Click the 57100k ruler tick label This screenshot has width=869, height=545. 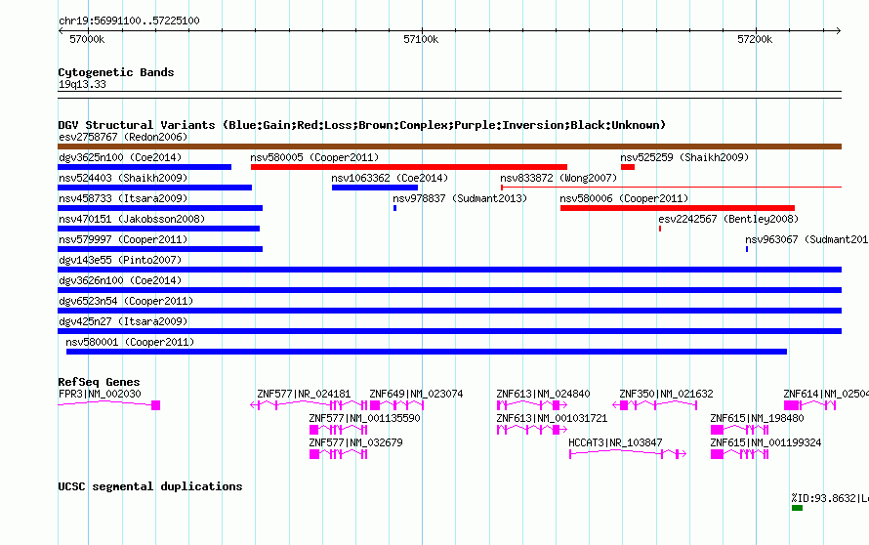tap(421, 39)
